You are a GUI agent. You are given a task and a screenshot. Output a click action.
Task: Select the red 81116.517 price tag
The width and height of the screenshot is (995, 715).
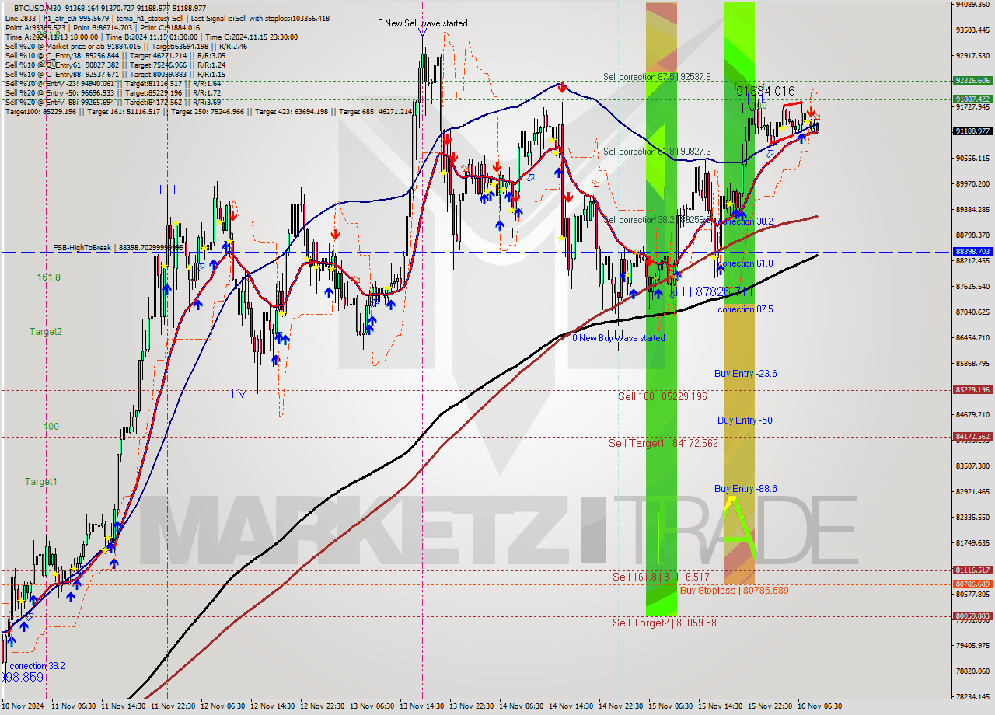click(x=972, y=570)
